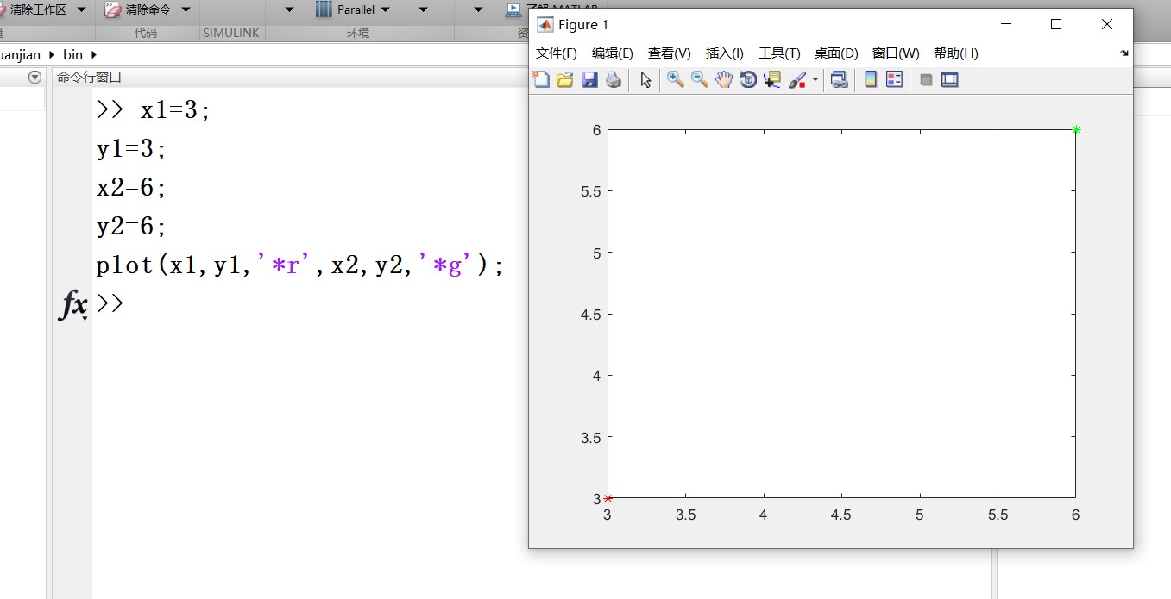Click the MATLAB logo icon in Figure 1 title bar
1171x599 pixels.
(x=545, y=24)
